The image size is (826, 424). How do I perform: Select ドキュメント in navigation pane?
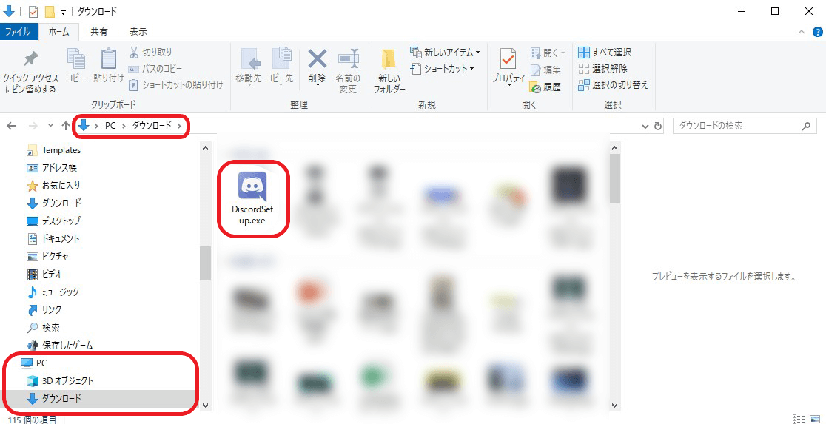point(54,238)
